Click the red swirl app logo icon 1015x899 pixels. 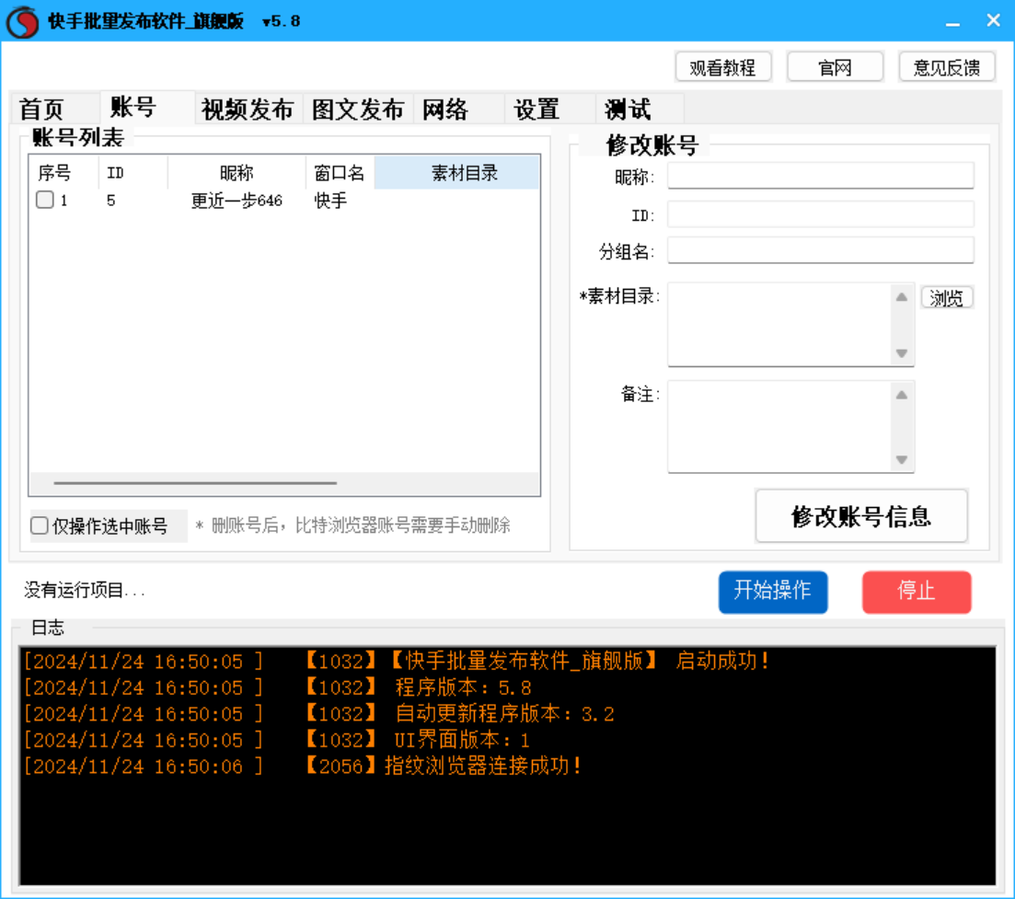tap(23, 21)
